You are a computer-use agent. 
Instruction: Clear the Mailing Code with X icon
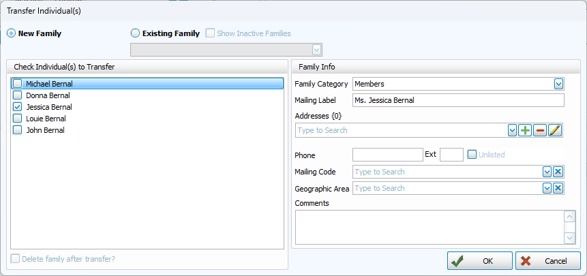pyautogui.click(x=558, y=172)
